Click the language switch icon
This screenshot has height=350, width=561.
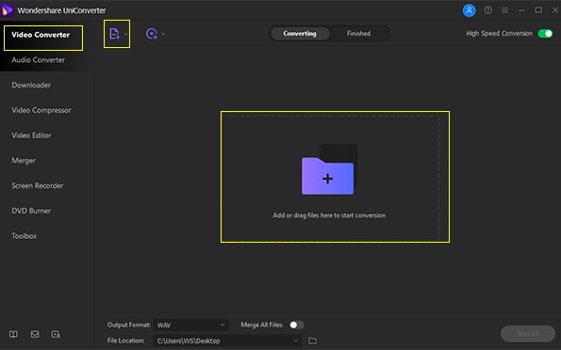(x=56, y=334)
